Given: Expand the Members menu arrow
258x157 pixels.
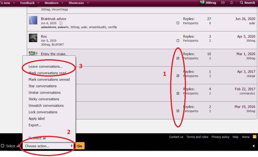Looking at the screenshot, I should (62, 3).
